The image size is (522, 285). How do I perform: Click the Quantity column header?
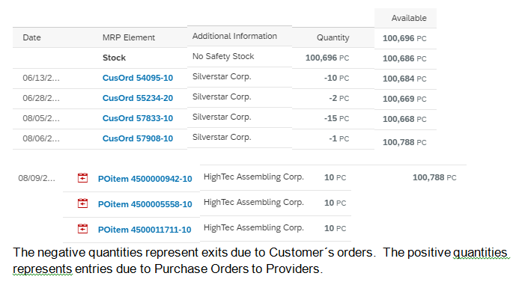click(x=333, y=37)
